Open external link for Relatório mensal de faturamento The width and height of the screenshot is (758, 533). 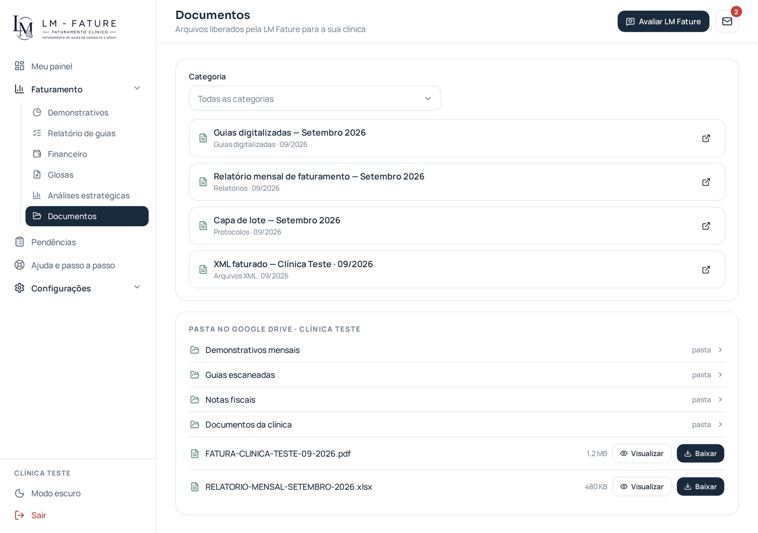click(706, 182)
